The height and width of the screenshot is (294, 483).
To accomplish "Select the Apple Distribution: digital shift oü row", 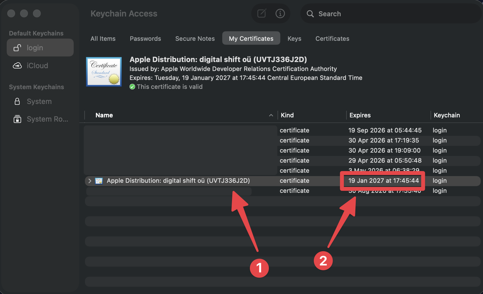I will coord(178,181).
